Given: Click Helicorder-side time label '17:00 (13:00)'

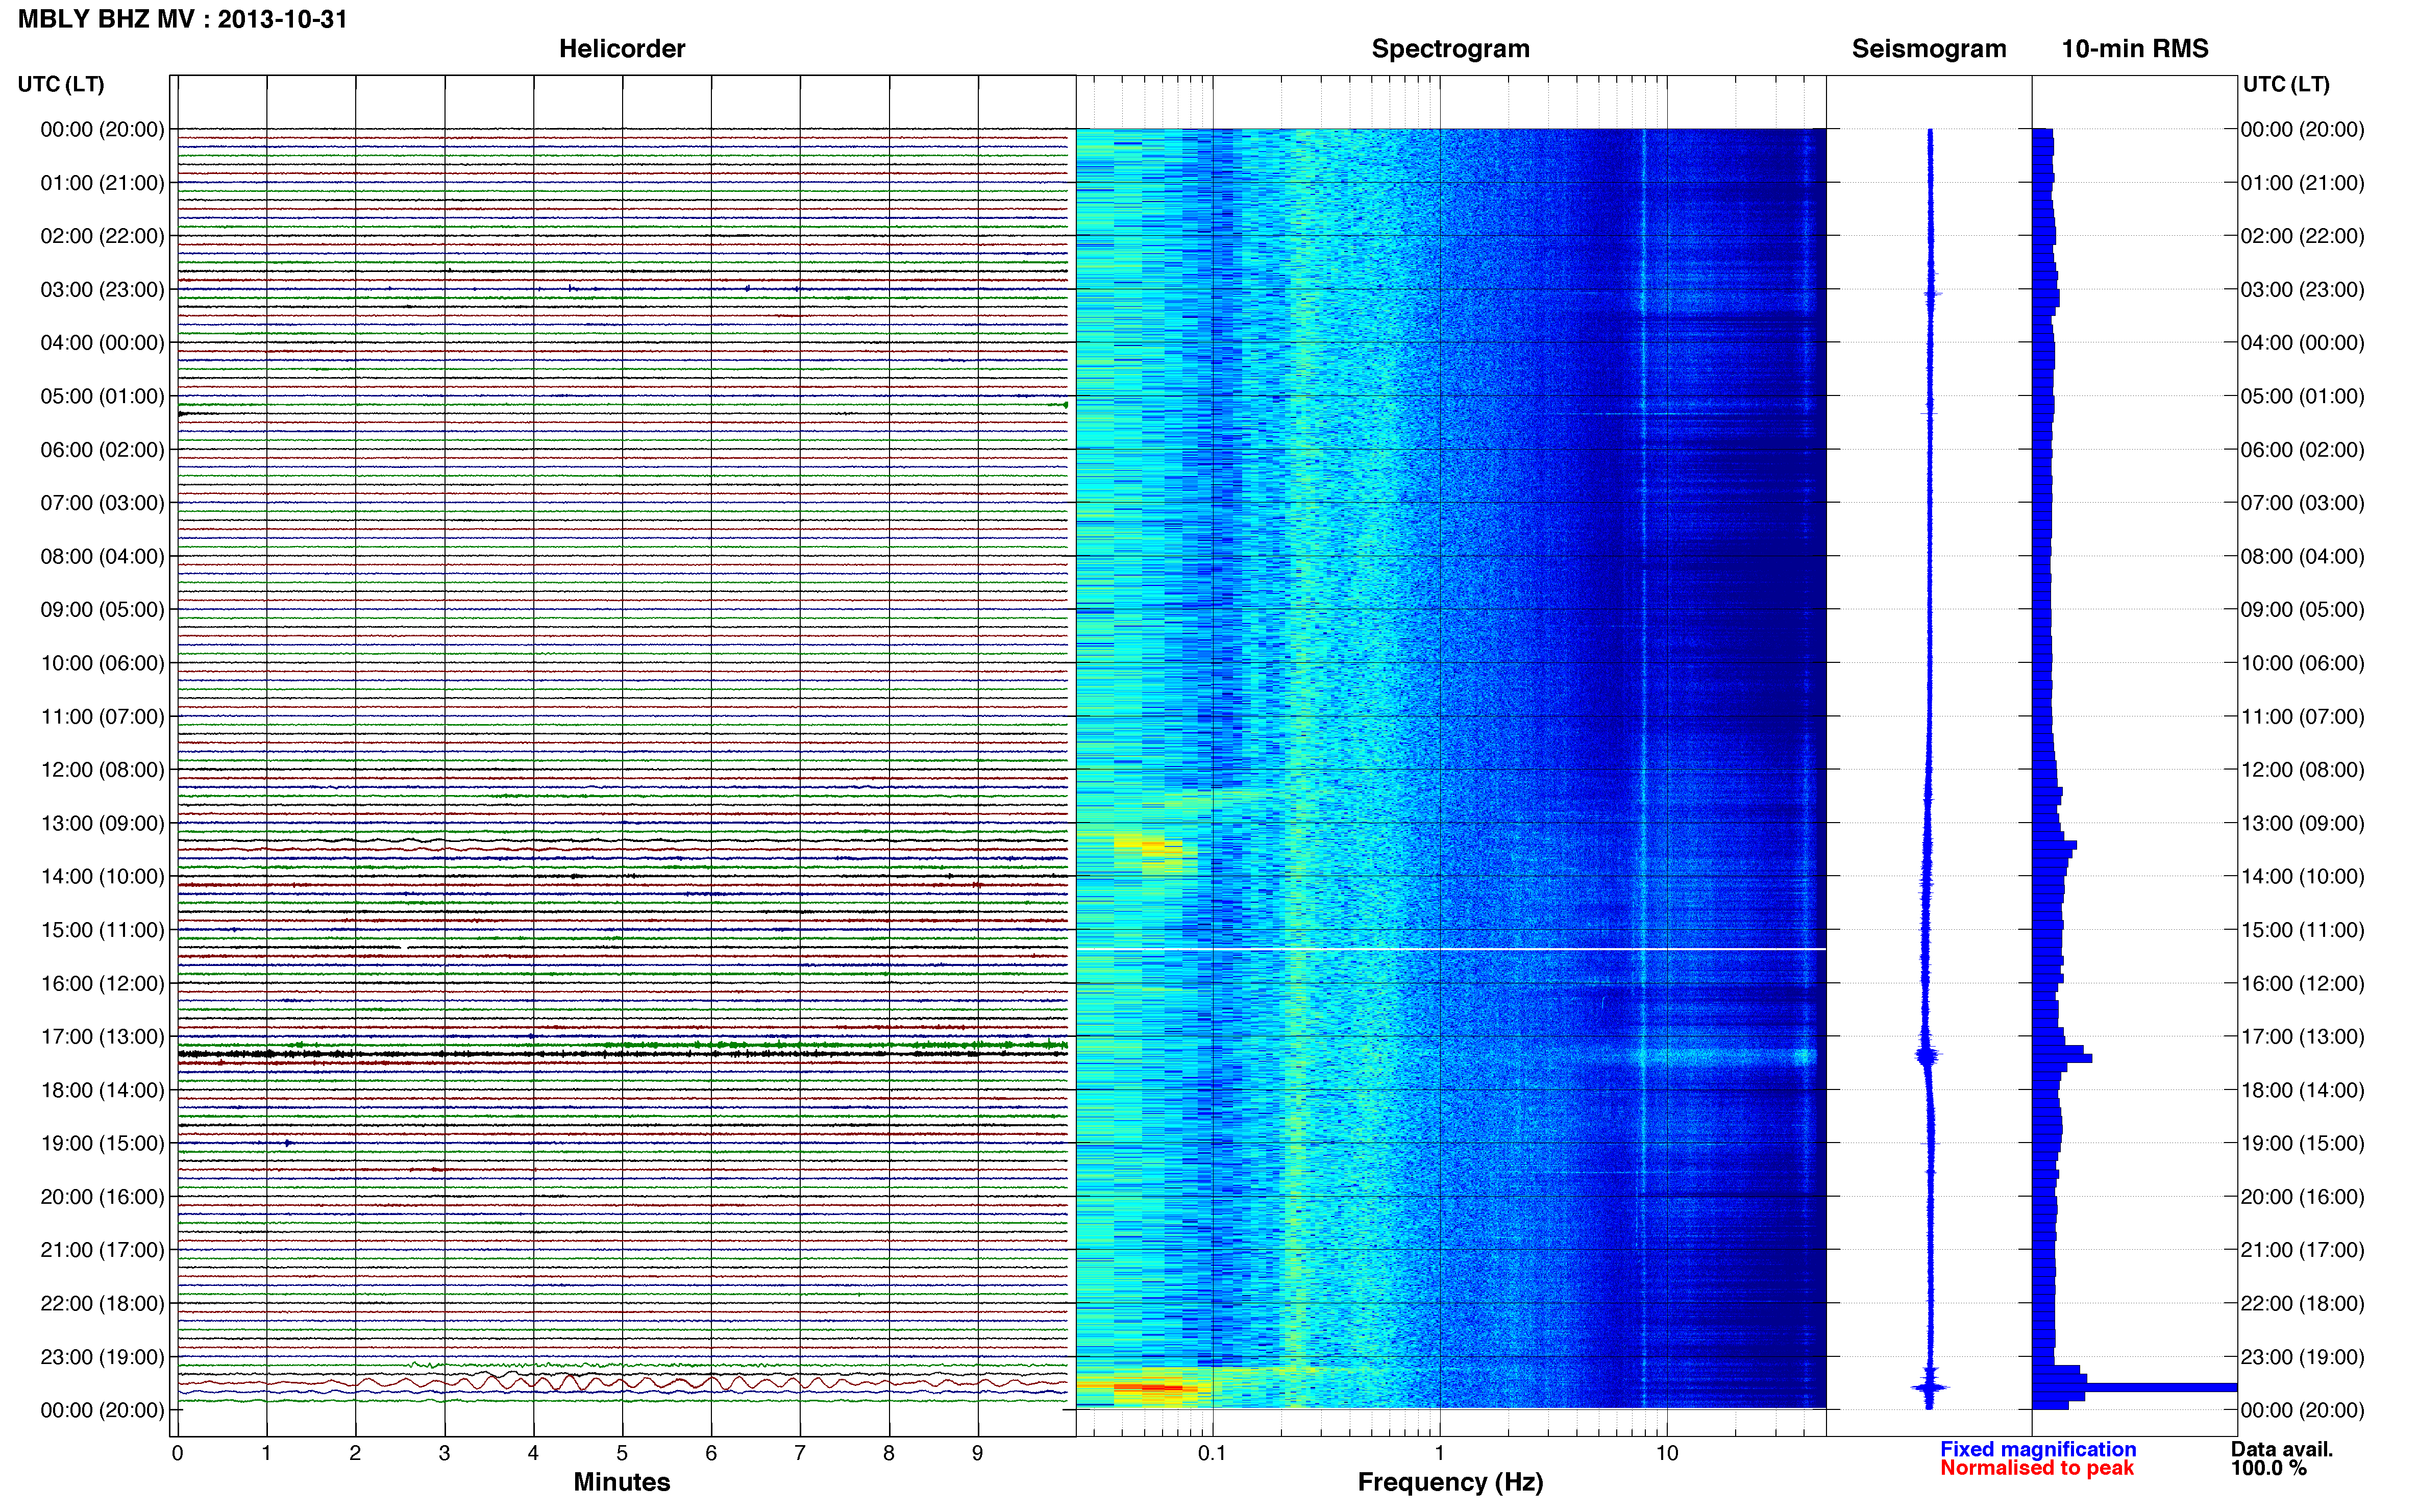Looking at the screenshot, I should pos(102,1037).
